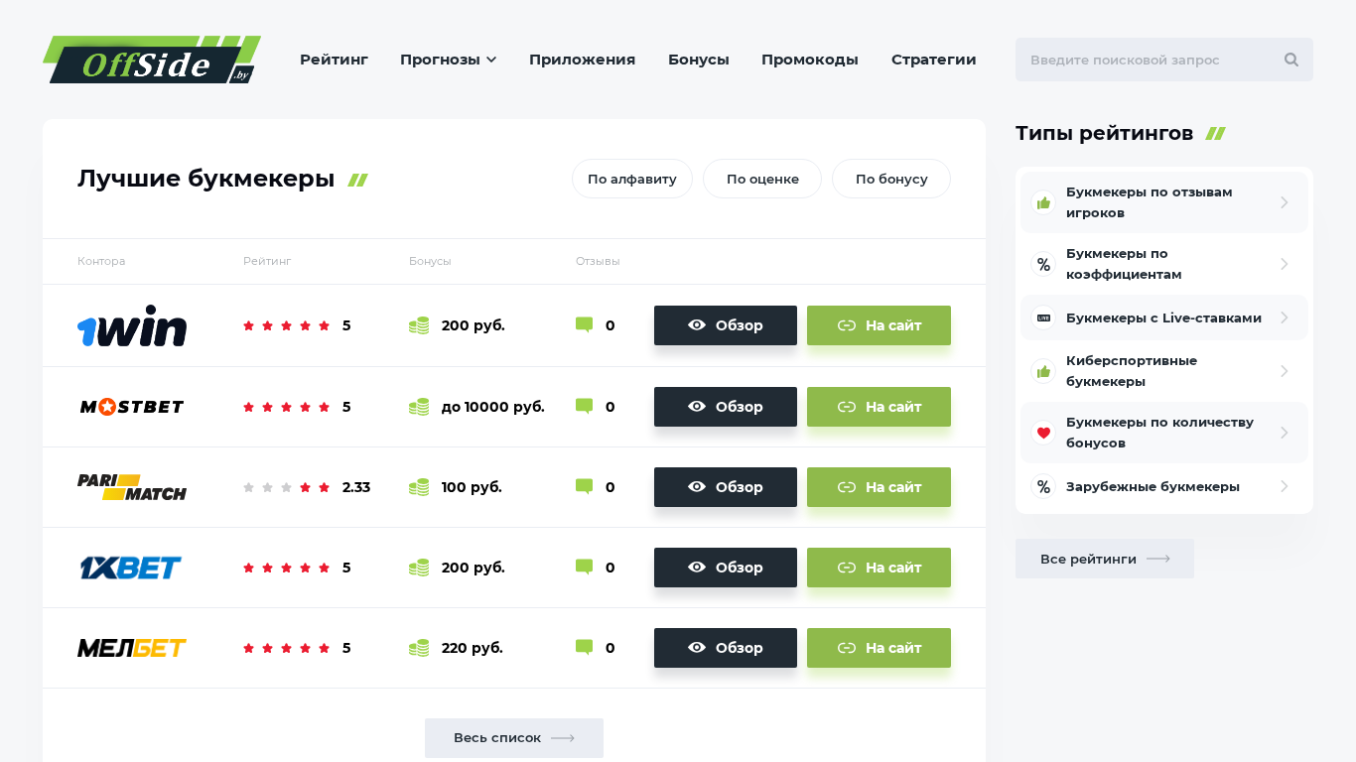Click the Mostbet logo

click(132, 407)
